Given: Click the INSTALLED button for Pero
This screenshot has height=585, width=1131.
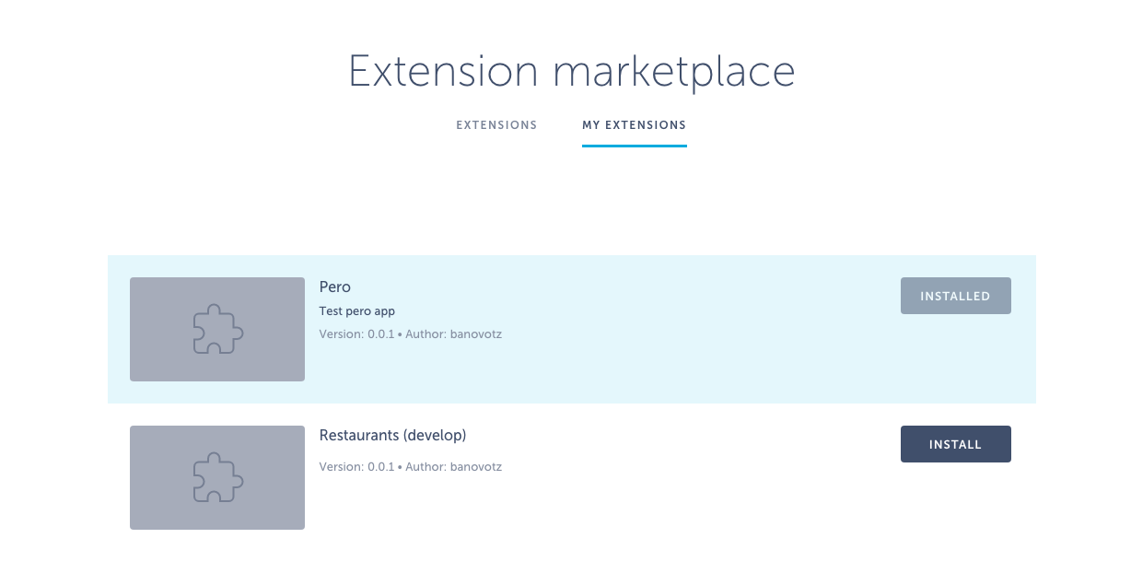Looking at the screenshot, I should tap(955, 295).
